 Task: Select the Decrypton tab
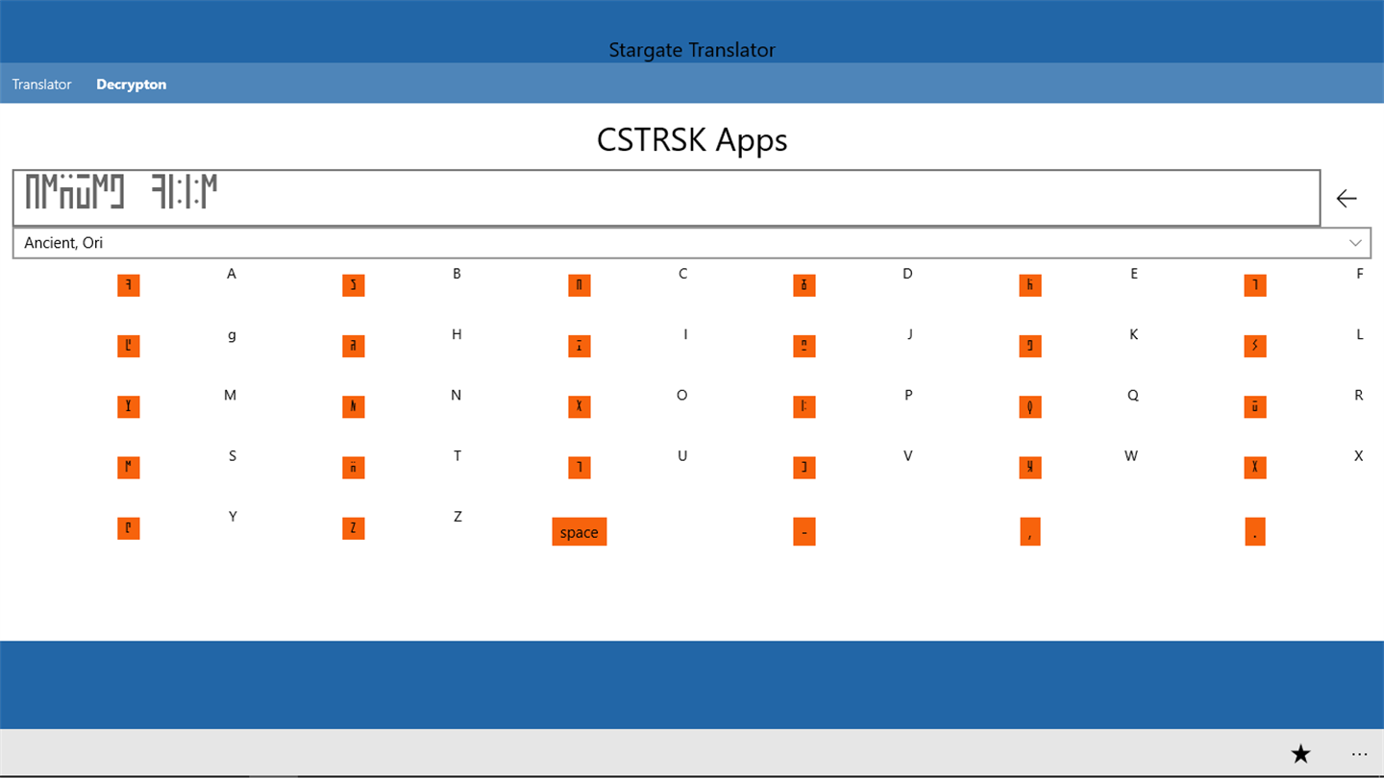[x=132, y=85]
